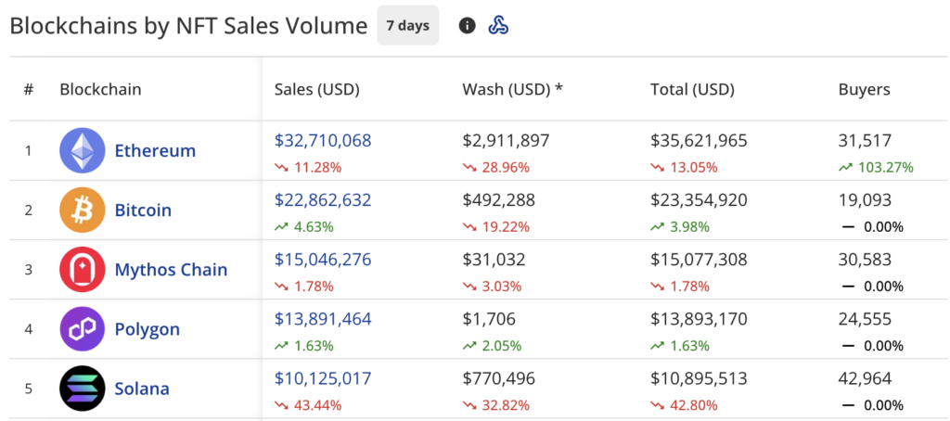Click the blue triple-knot icon in the header

tap(498, 26)
